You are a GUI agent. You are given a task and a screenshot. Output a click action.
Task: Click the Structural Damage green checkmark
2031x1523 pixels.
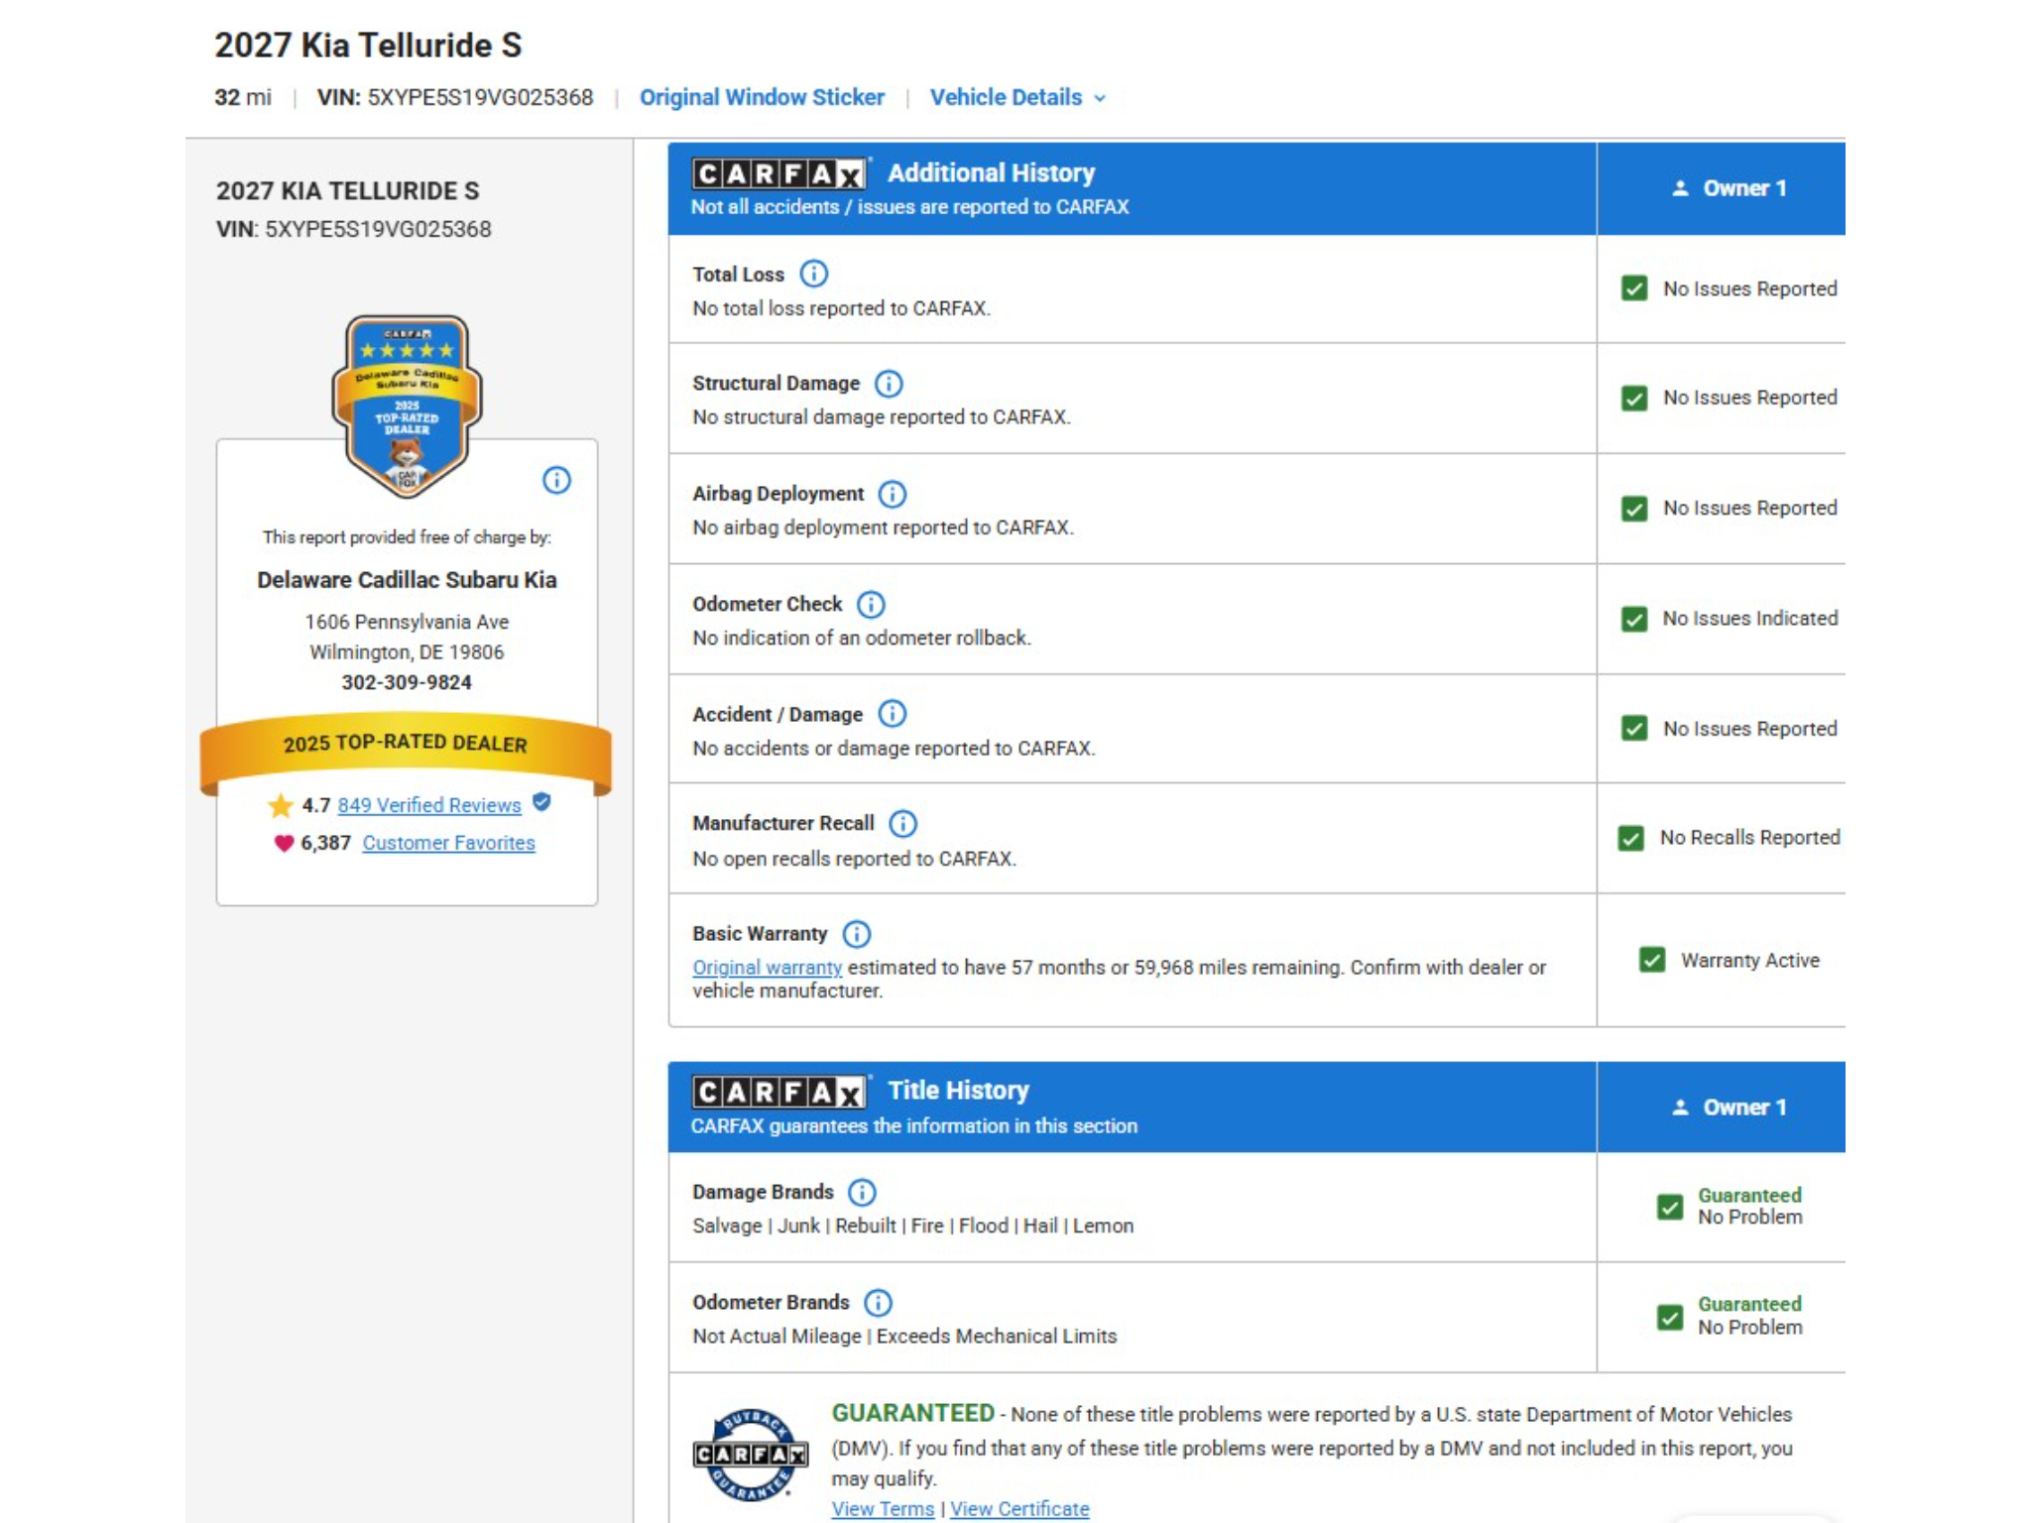pyautogui.click(x=1634, y=398)
